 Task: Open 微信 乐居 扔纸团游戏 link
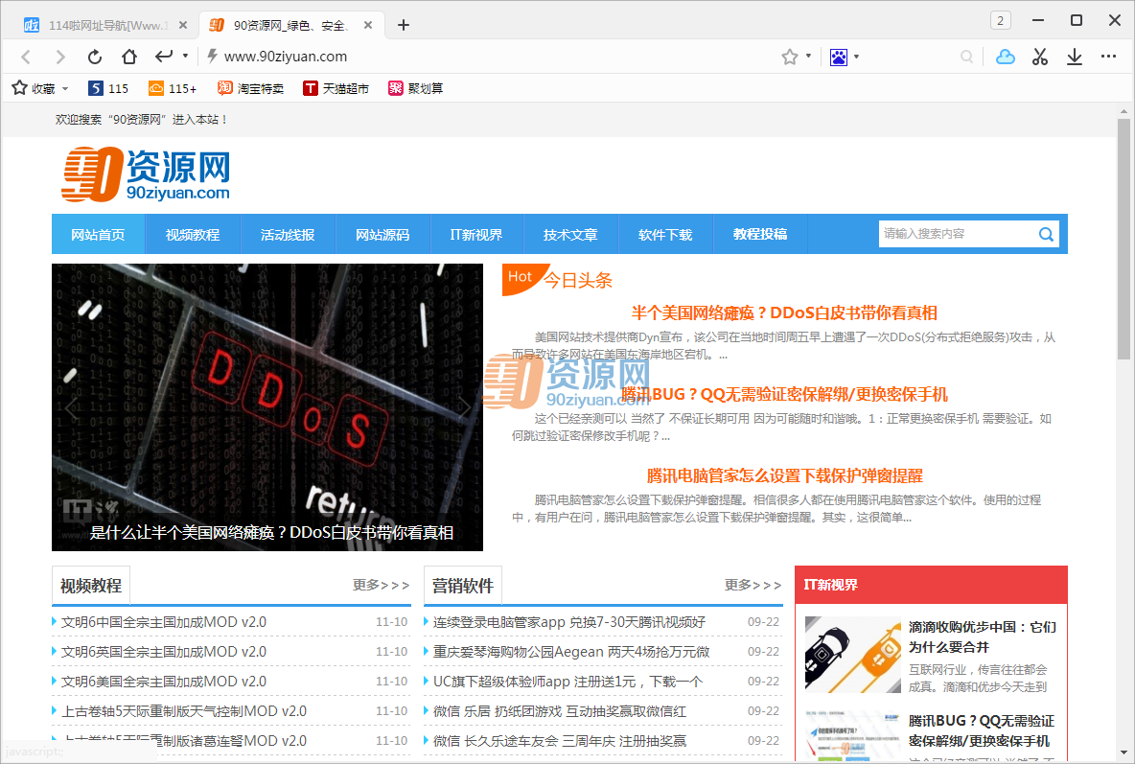click(560, 711)
